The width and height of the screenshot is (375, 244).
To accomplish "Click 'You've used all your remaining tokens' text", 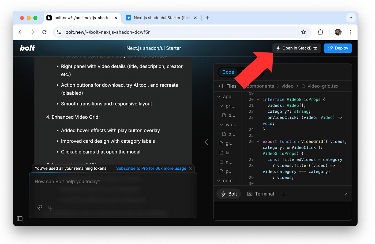I will pos(71,169).
